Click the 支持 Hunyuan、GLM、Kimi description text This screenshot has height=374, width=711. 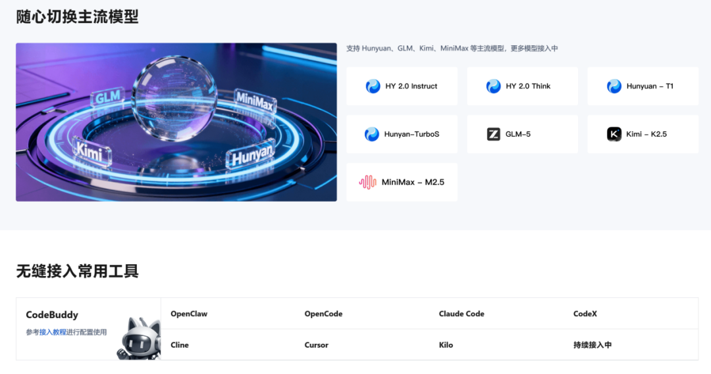click(x=452, y=49)
